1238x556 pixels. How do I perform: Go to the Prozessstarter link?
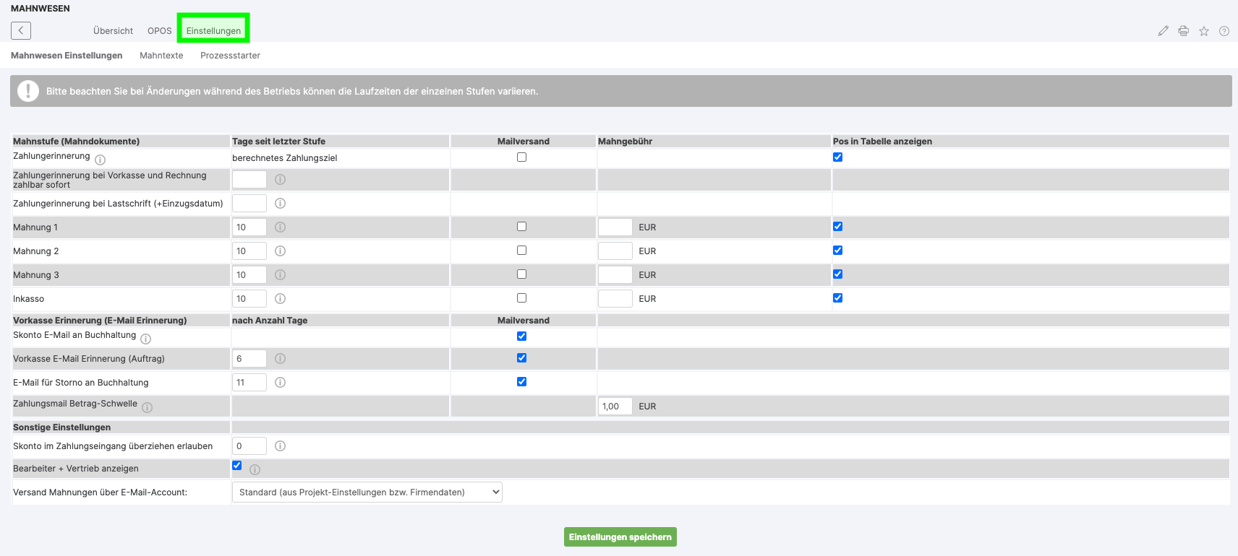(x=230, y=56)
